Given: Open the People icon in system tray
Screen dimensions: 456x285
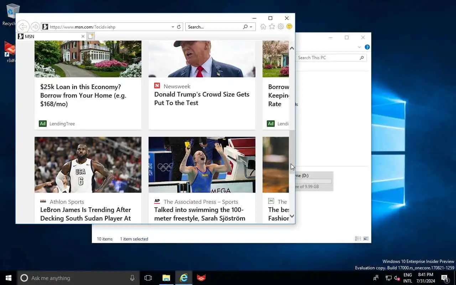Looking at the screenshot, I should click(376, 278).
